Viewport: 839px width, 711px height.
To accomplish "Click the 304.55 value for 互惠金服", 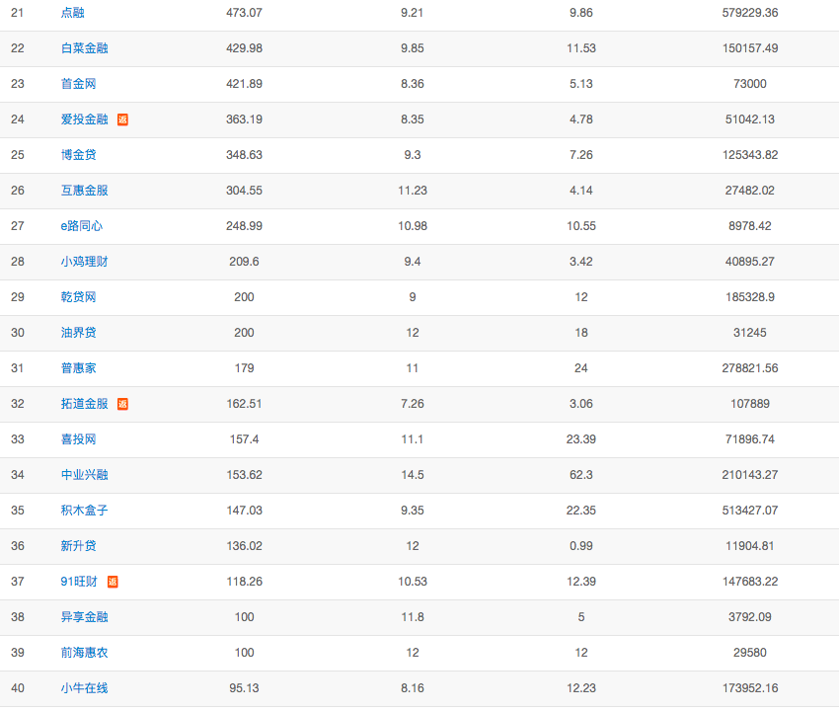I will pyautogui.click(x=244, y=190).
